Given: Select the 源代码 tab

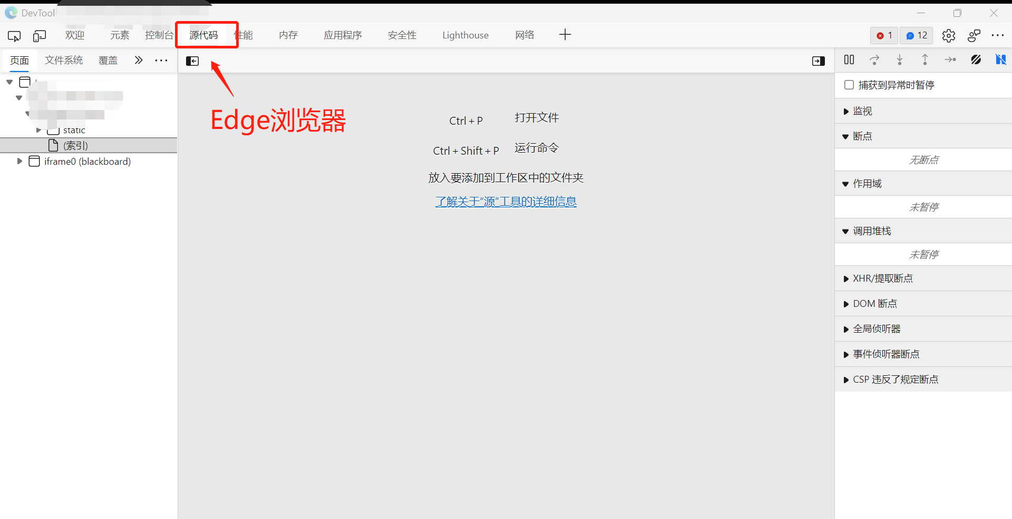Looking at the screenshot, I should click(204, 35).
